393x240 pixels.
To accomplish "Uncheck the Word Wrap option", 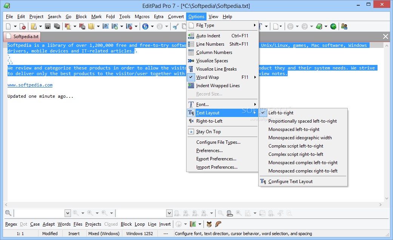I will (x=222, y=77).
